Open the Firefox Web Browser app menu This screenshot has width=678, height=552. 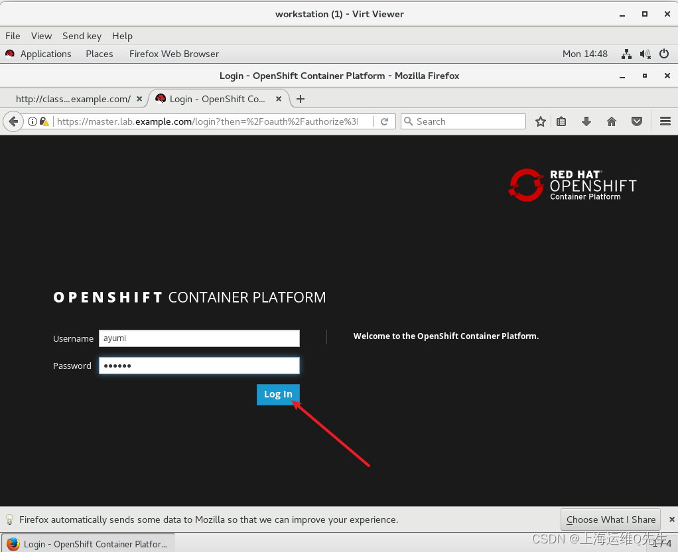click(x=174, y=54)
